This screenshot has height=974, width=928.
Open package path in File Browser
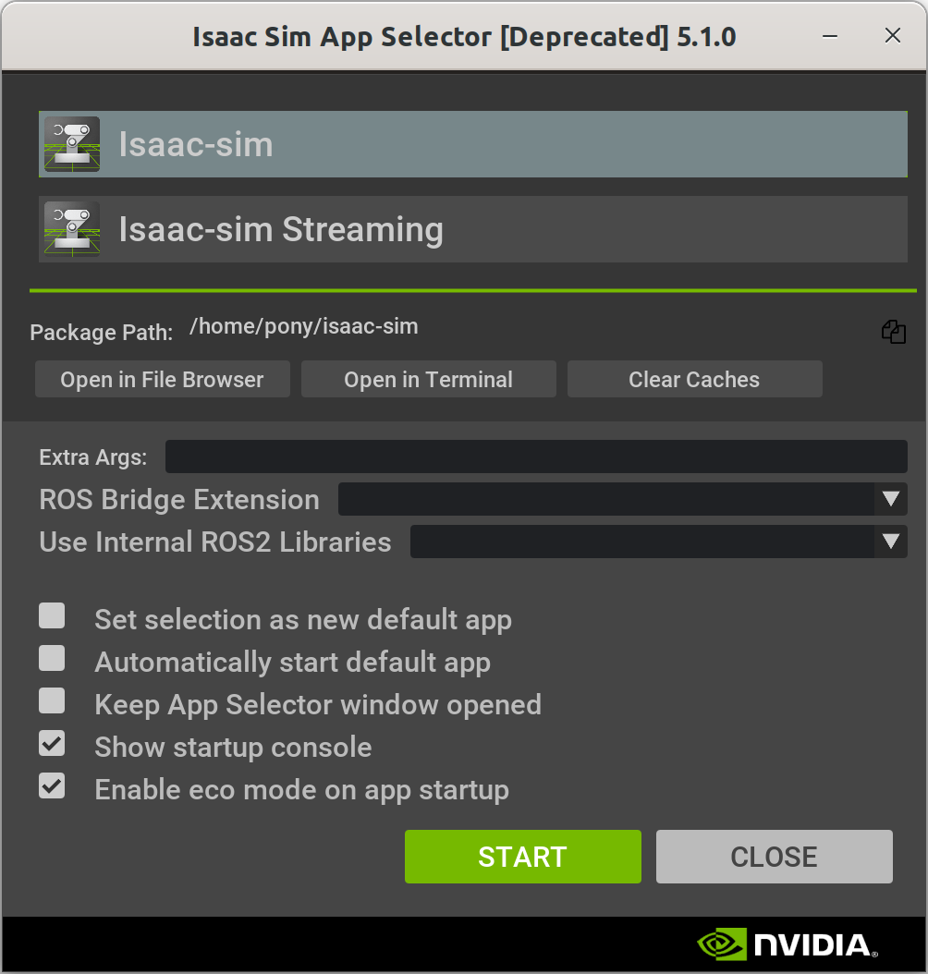pos(162,379)
